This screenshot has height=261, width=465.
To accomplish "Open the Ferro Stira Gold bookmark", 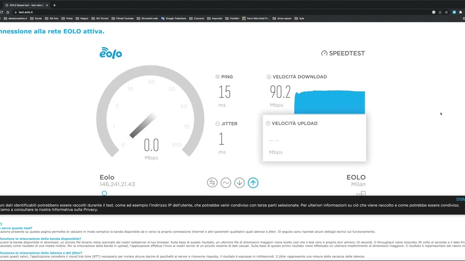I will coord(256,18).
